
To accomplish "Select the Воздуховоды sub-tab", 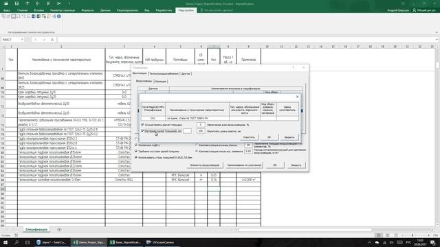I will [x=144, y=81].
